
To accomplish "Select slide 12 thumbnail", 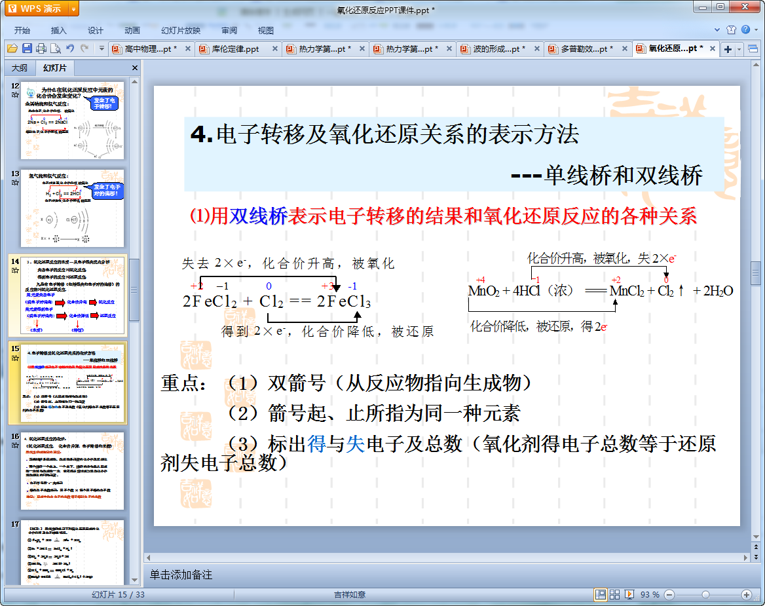I will pos(72,120).
